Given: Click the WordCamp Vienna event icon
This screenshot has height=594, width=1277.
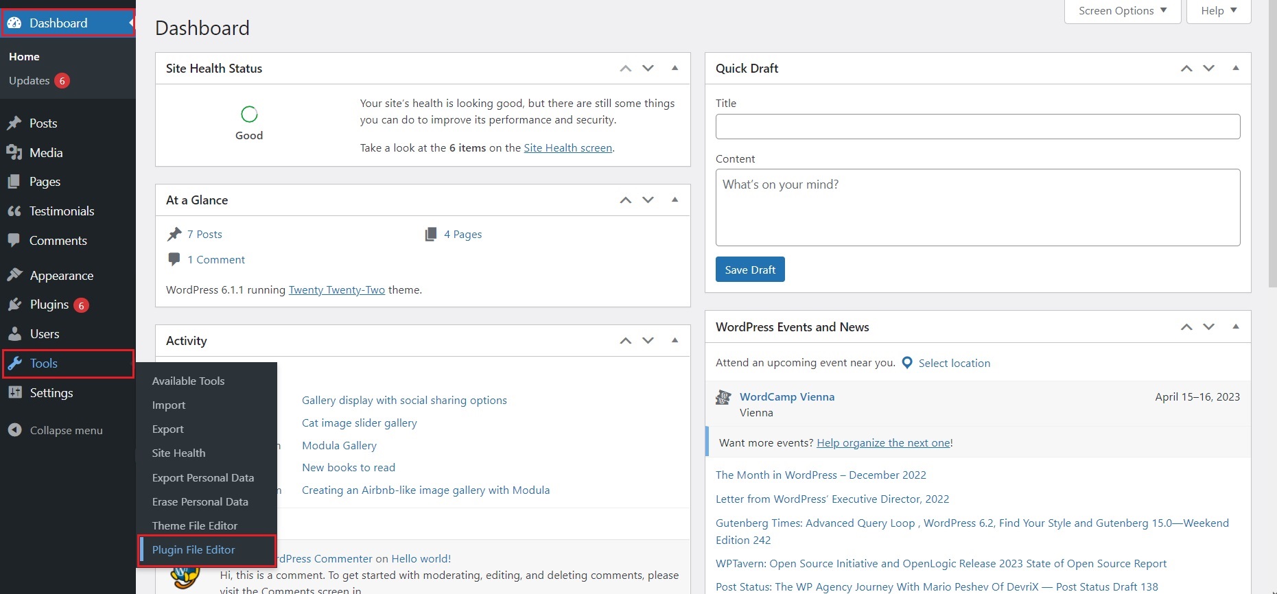Looking at the screenshot, I should 723,397.
